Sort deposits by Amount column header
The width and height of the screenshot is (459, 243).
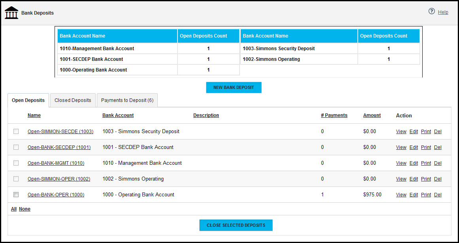pos(372,115)
